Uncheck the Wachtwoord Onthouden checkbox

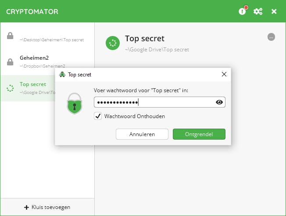click(x=98, y=116)
